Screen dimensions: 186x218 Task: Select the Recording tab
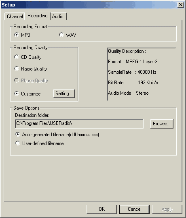pyautogui.click(x=37, y=16)
